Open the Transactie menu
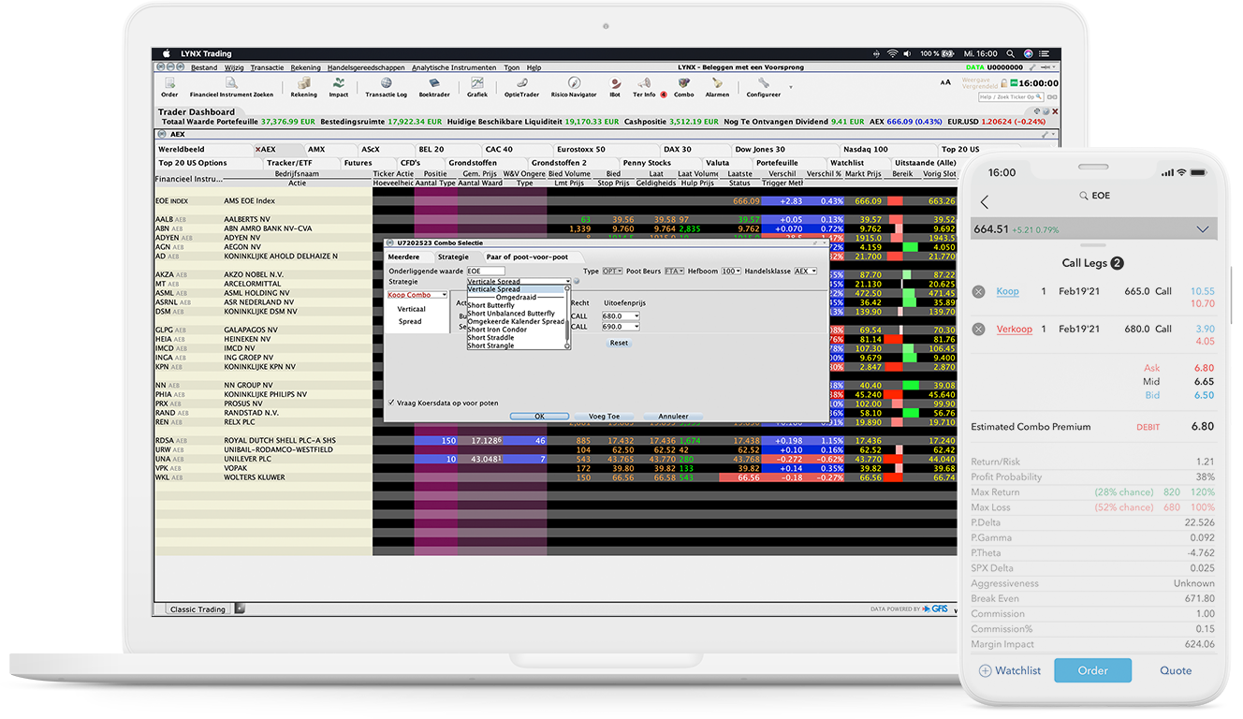 click(x=267, y=67)
